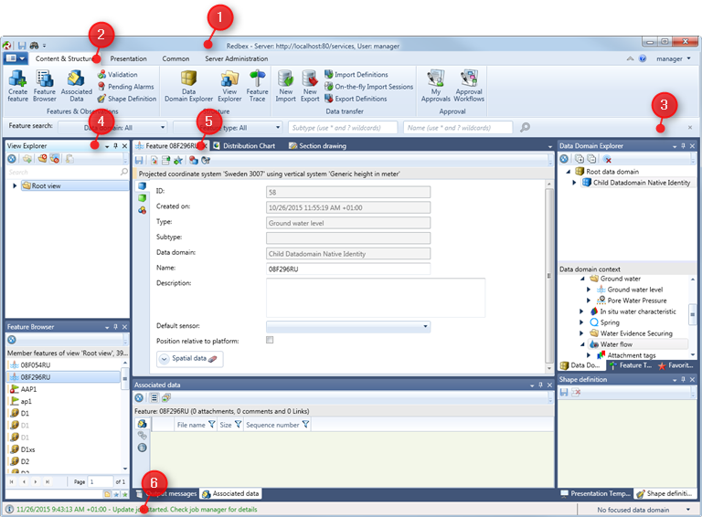Expand the Root view tree node
This screenshot has width=702, height=517.
tap(16, 185)
